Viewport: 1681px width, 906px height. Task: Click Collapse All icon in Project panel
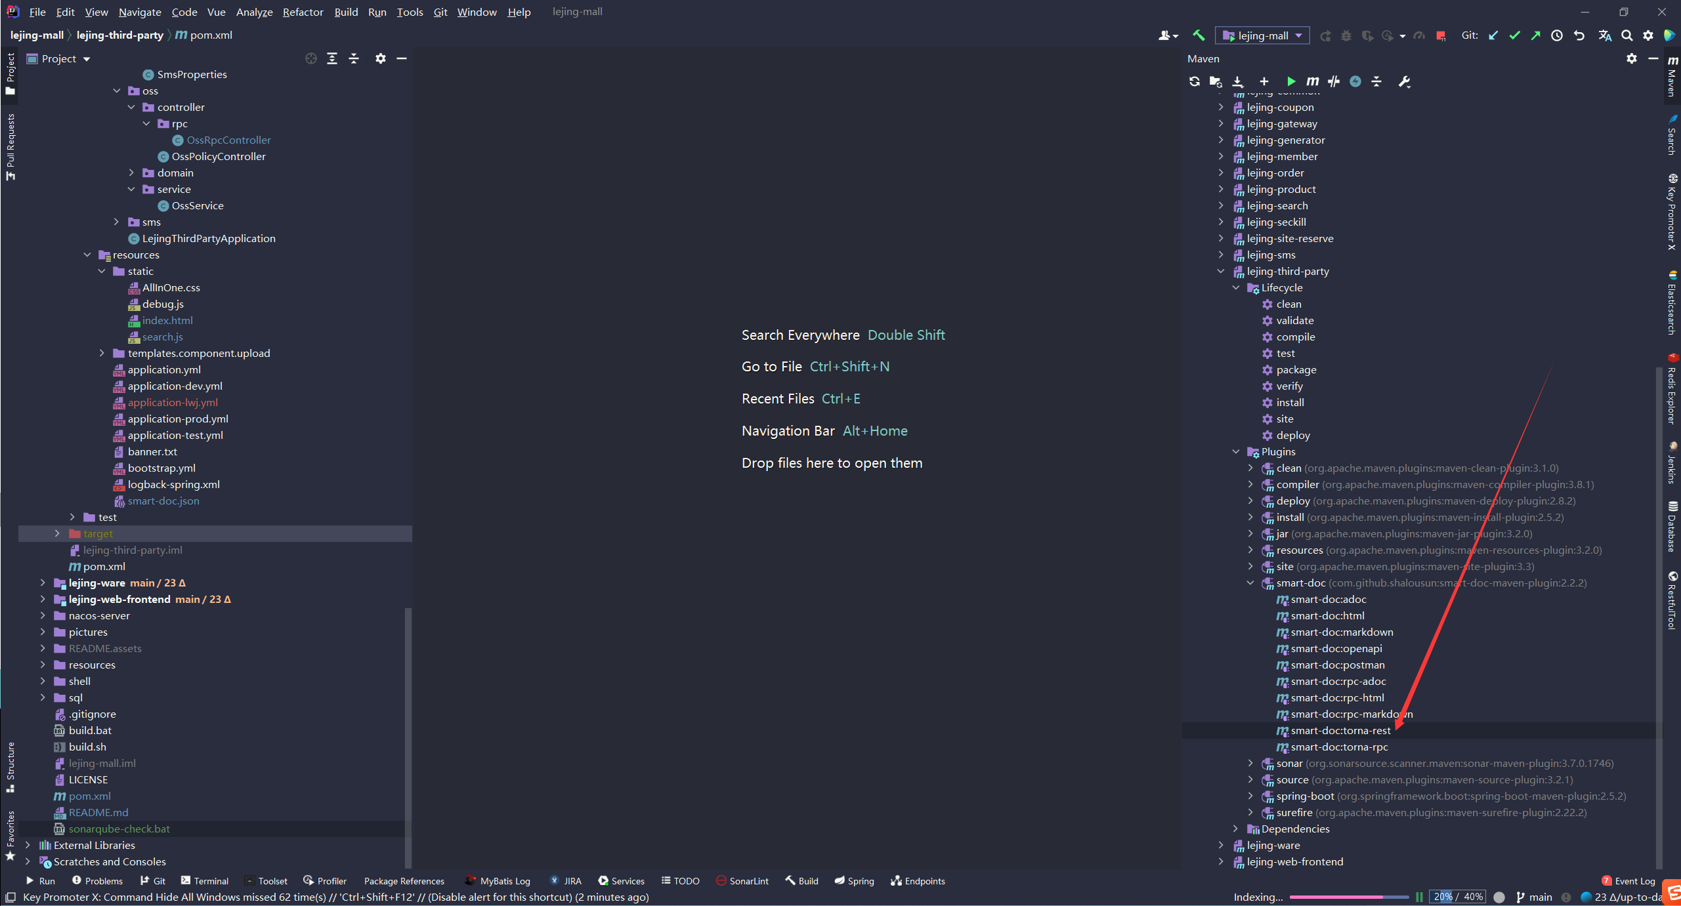[354, 58]
